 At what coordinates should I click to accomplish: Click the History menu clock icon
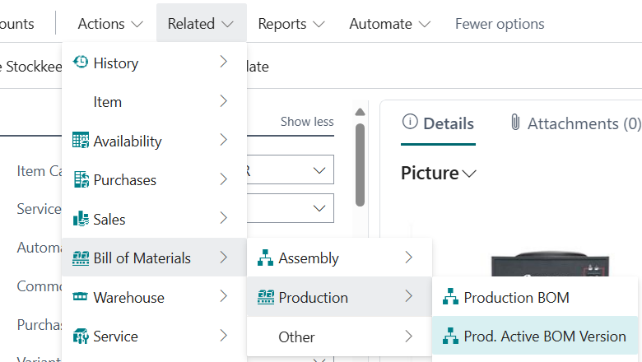pos(81,63)
